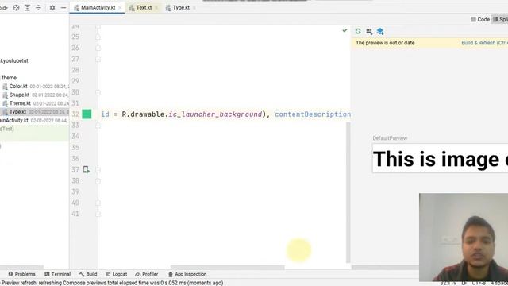The width and height of the screenshot is (508, 286).
Task: Toggle the fold marker at line 38
Action: (x=98, y=180)
